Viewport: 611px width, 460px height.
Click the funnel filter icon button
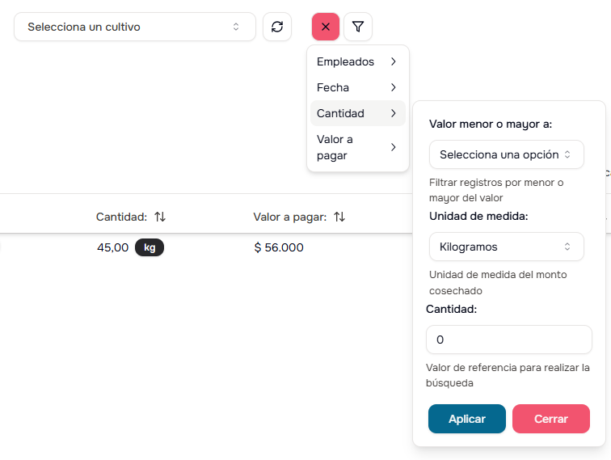tap(358, 27)
